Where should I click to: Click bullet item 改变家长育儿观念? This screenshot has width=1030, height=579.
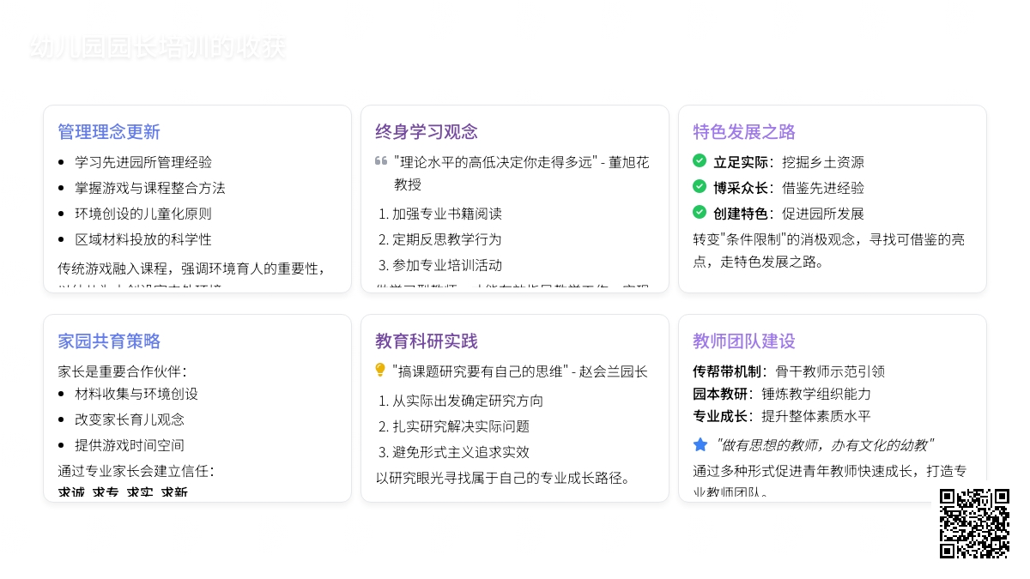(130, 419)
